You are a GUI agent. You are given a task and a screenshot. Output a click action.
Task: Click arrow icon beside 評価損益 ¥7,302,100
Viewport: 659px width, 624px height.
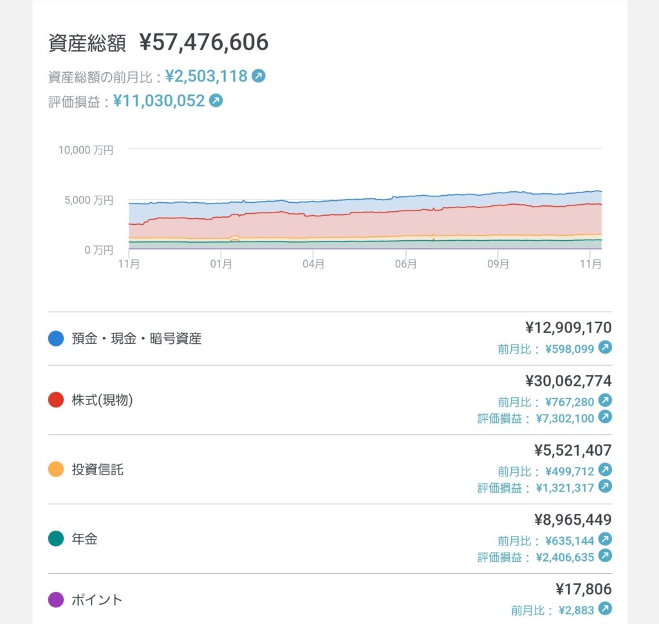[604, 417]
